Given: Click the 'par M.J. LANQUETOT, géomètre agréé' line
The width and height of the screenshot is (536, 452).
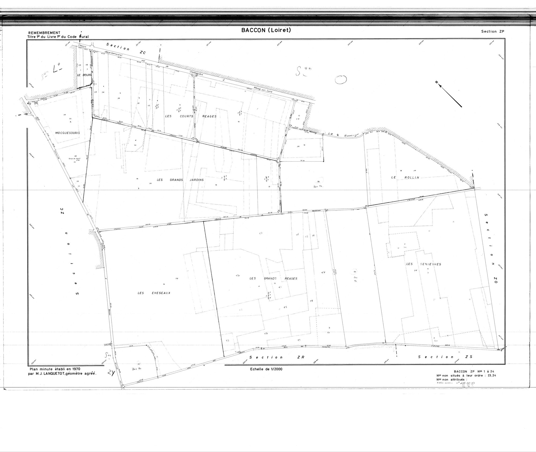Looking at the screenshot, I should [x=62, y=373].
